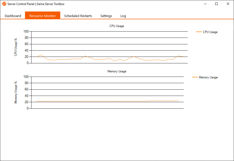234x161 pixels.
Task: Click the Memory Usage chart title
Action: click(x=117, y=71)
